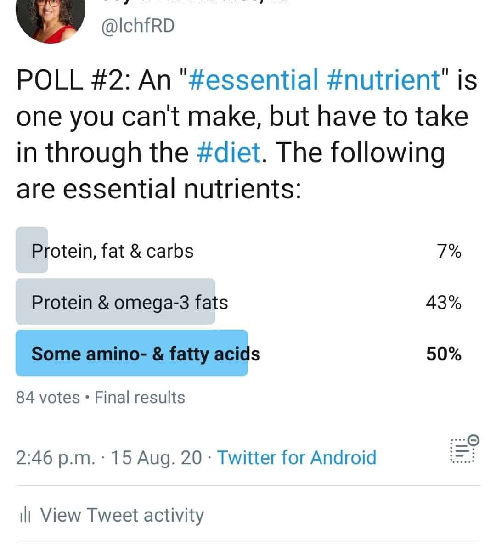Open the #nutrient hashtag link
Viewport: 496px width, 551px height.
point(384,79)
